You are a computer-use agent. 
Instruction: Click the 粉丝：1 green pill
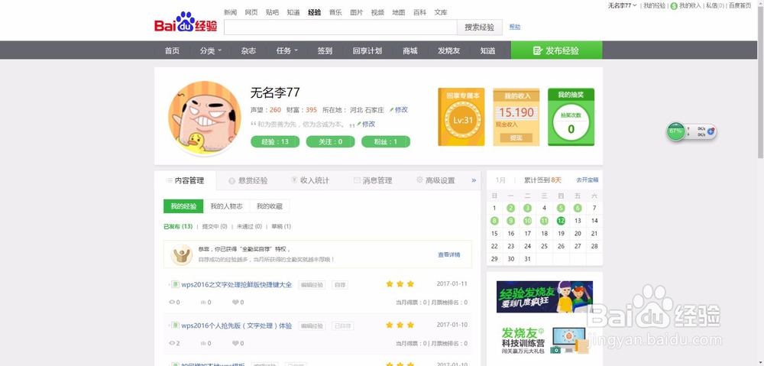[x=386, y=142]
